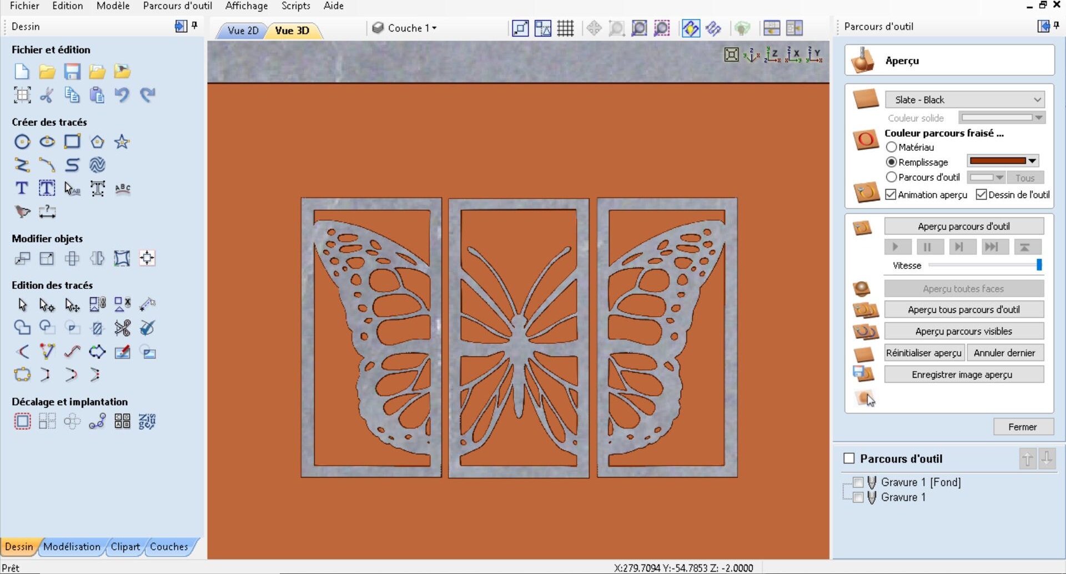Click the Undo icon

click(x=122, y=95)
